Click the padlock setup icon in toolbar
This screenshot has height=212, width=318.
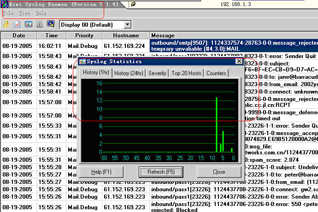(x=6, y=24)
